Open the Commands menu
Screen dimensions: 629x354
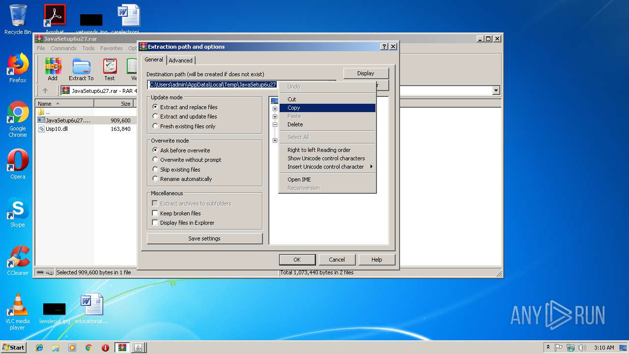click(x=63, y=48)
